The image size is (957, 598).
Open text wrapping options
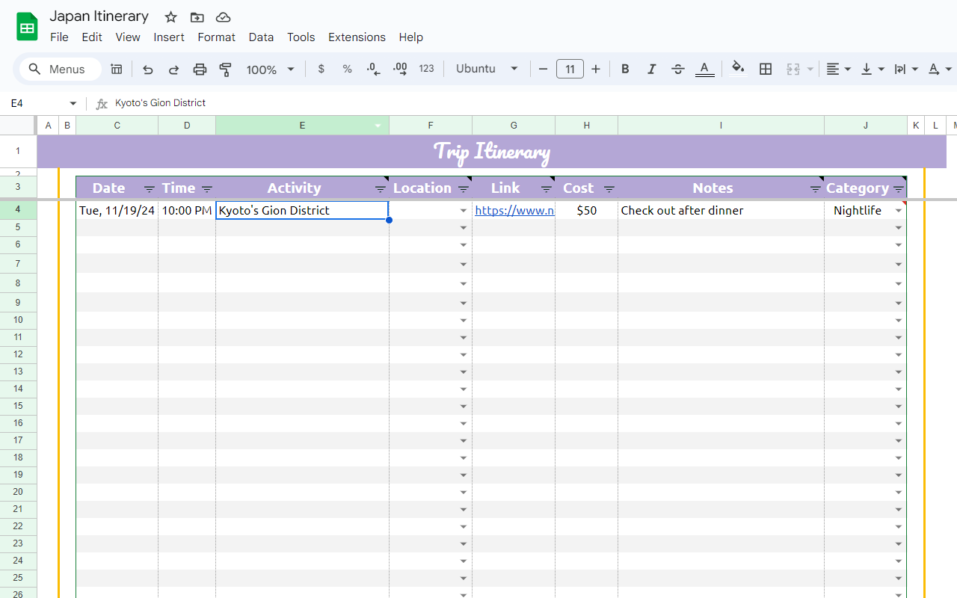[905, 69]
